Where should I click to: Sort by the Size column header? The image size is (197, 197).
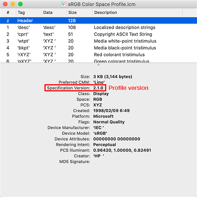pos(79,12)
